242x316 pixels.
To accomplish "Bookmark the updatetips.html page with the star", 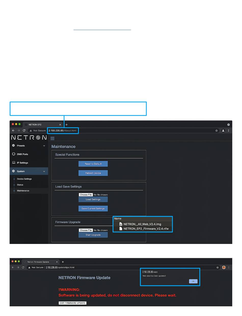I will click(x=218, y=268).
